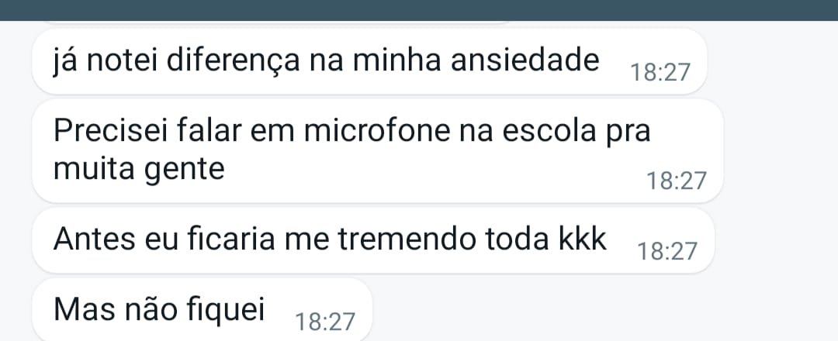
Task: Click the timestamp beside 'Mas não fiquei'
Action: 326,321
